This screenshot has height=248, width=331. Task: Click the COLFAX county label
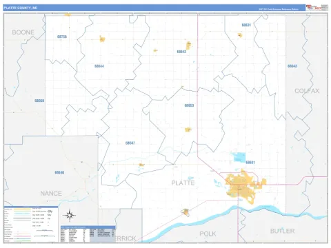click(307, 91)
